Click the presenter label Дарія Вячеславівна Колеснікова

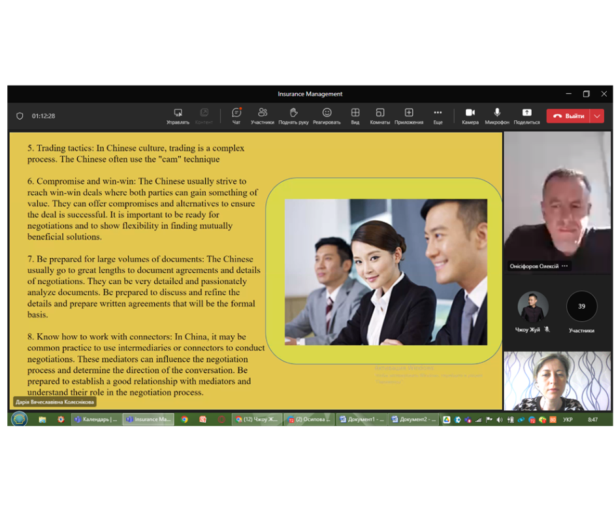click(55, 402)
